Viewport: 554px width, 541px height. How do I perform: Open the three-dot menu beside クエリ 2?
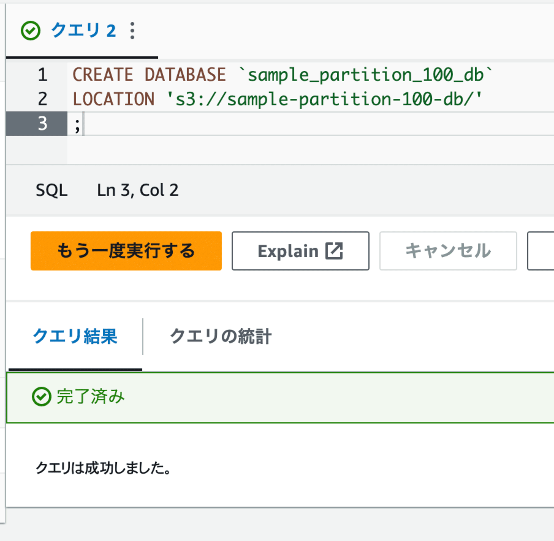tap(132, 30)
